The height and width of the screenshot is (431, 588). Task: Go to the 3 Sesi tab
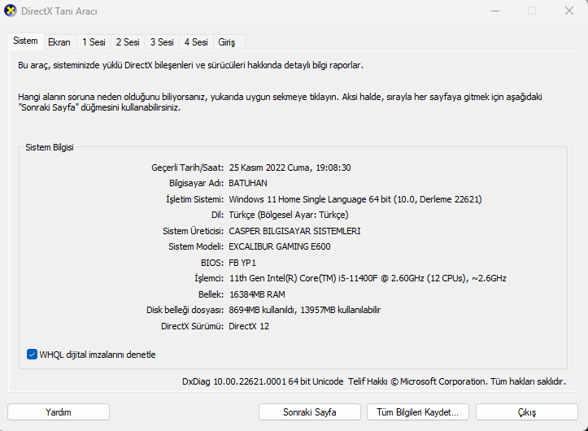[x=161, y=41]
